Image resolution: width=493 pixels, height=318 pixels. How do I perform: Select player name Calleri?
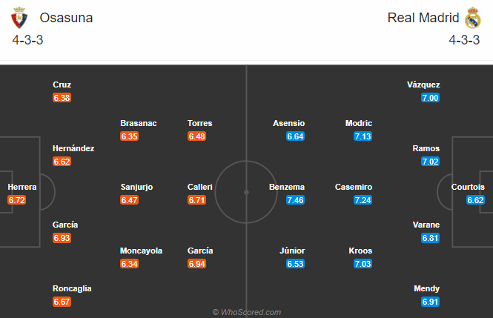[x=201, y=188]
